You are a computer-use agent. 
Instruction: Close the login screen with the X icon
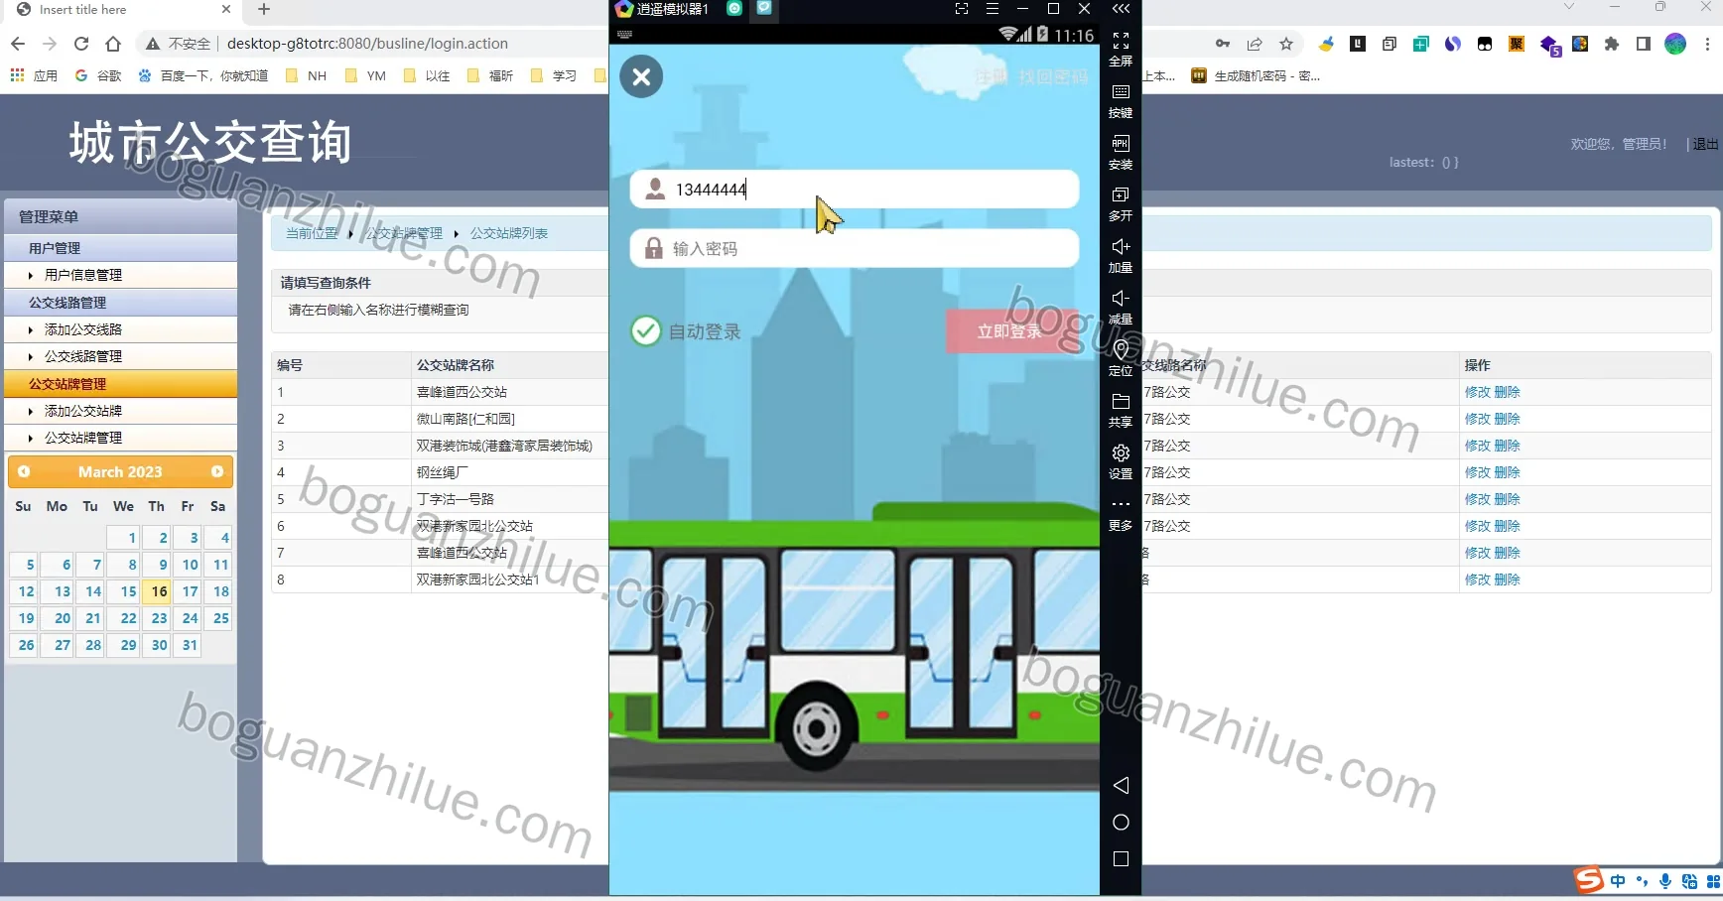(641, 76)
